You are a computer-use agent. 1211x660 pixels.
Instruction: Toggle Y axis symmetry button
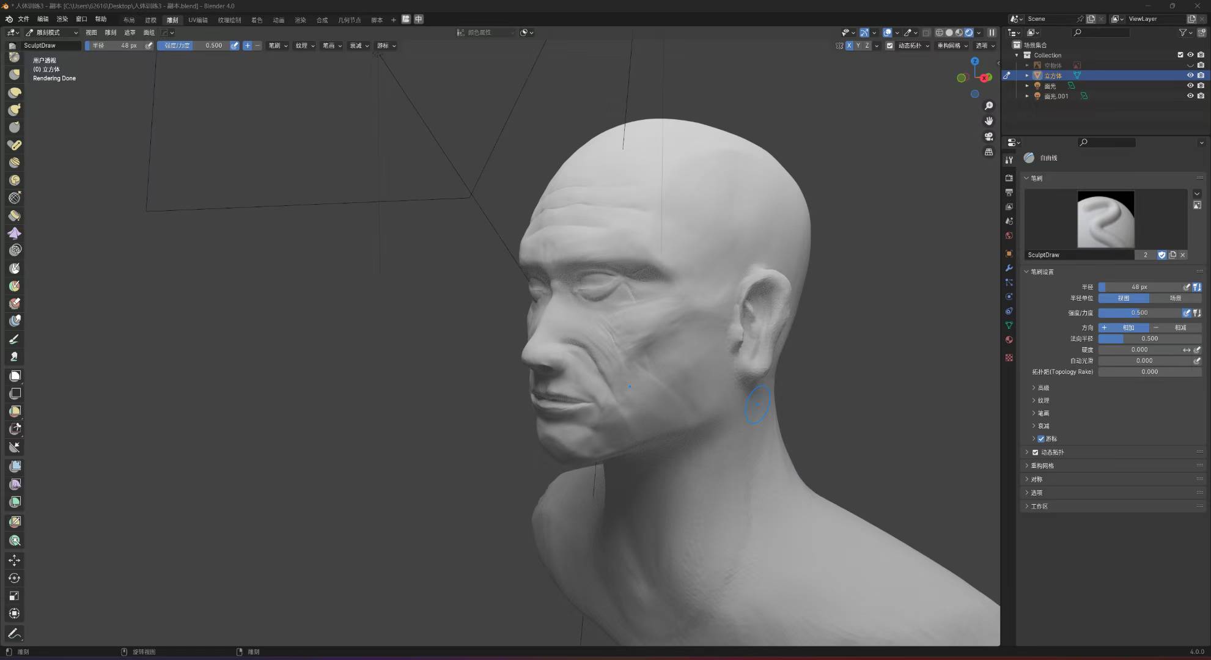click(x=858, y=46)
